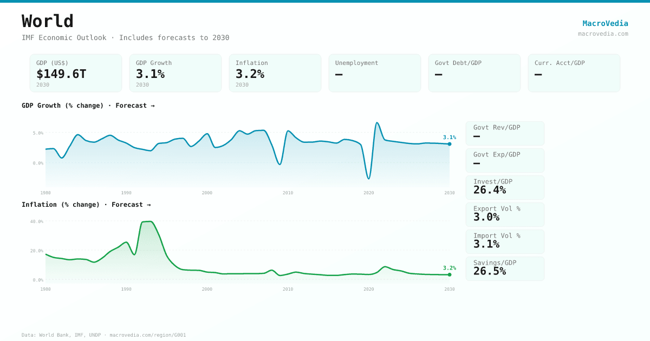The image size is (650, 341).
Task: Click the Inflation 3.2% summary card
Action: 275,73
